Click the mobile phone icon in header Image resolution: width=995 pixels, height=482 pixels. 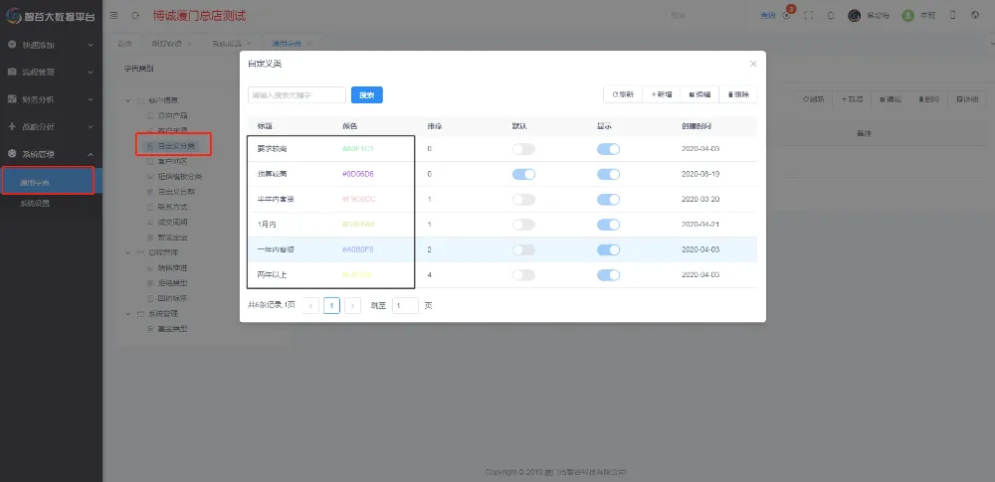952,15
